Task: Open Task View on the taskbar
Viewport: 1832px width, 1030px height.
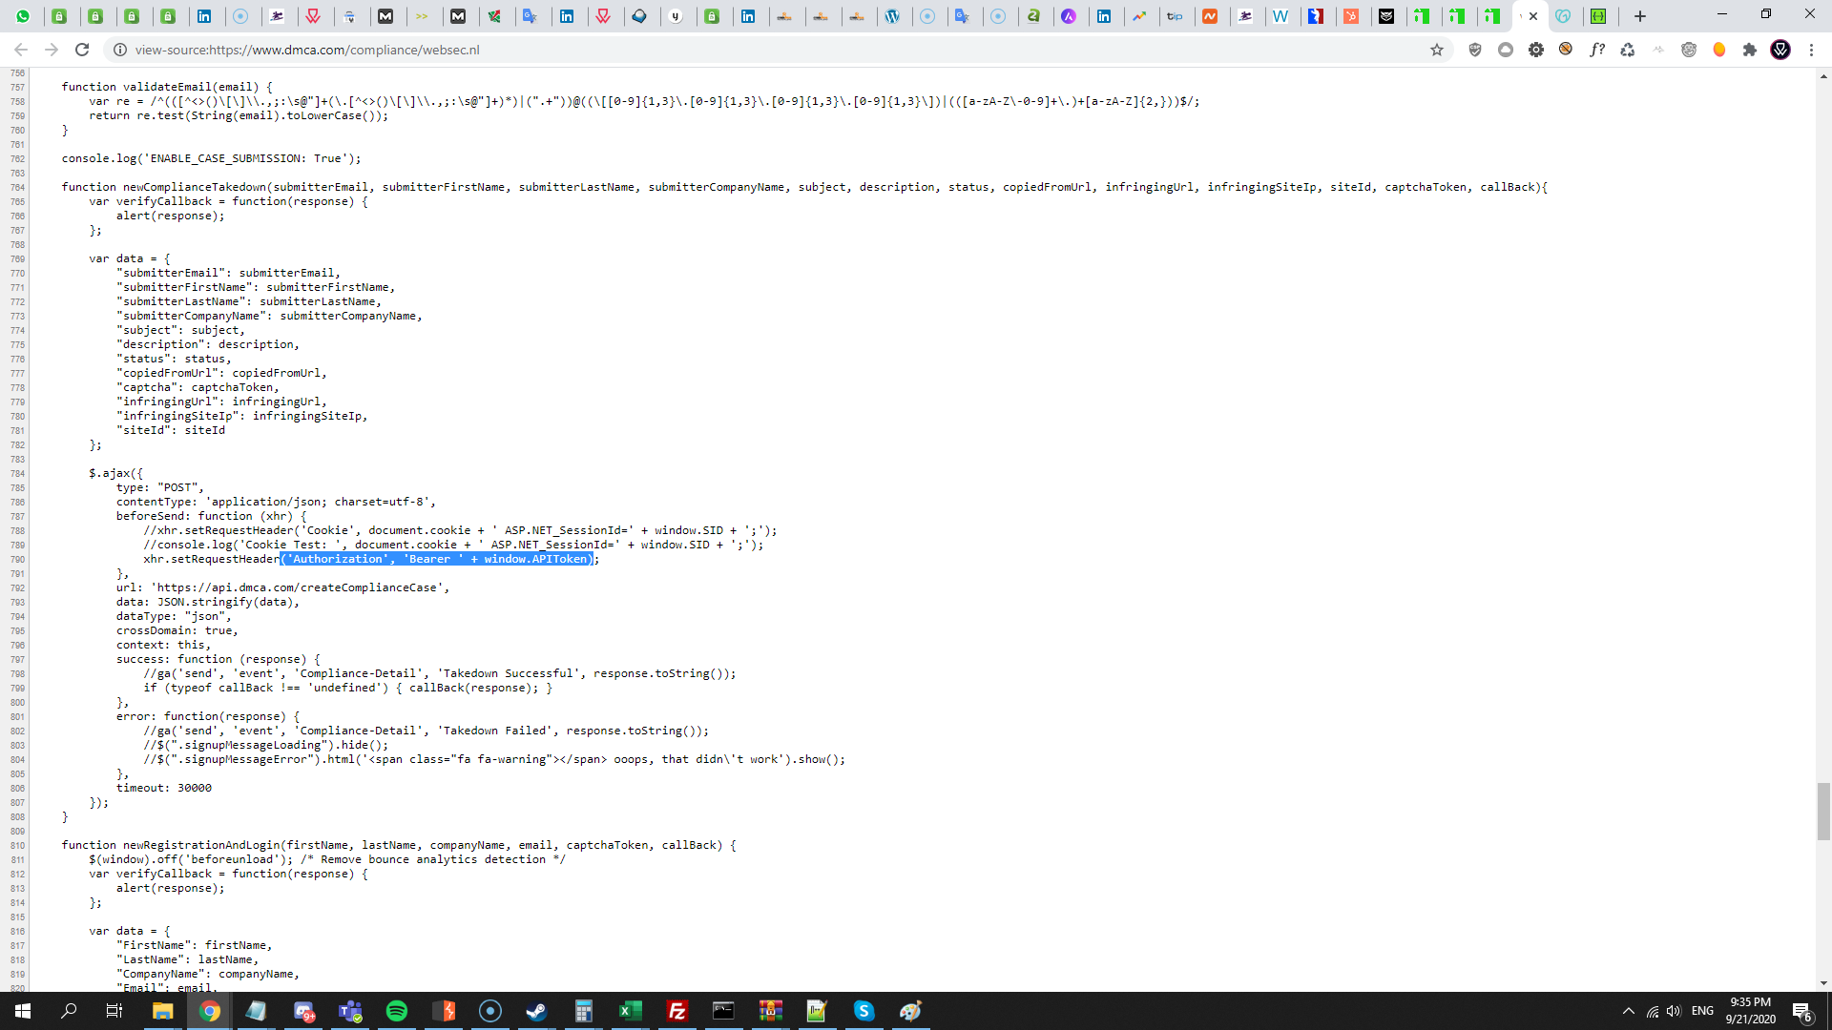Action: (x=114, y=1011)
